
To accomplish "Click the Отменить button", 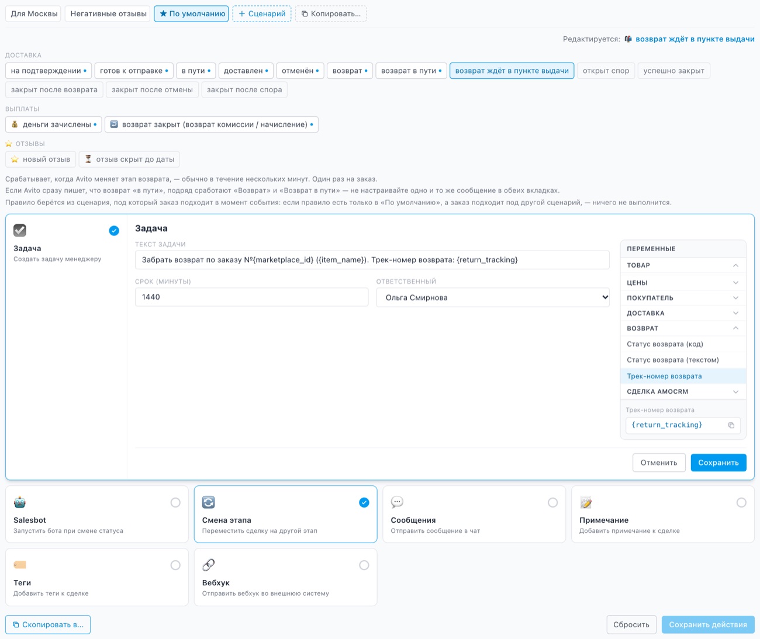I will (x=659, y=463).
